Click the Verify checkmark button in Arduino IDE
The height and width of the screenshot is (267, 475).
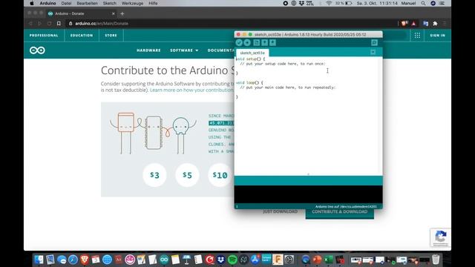(x=239, y=43)
